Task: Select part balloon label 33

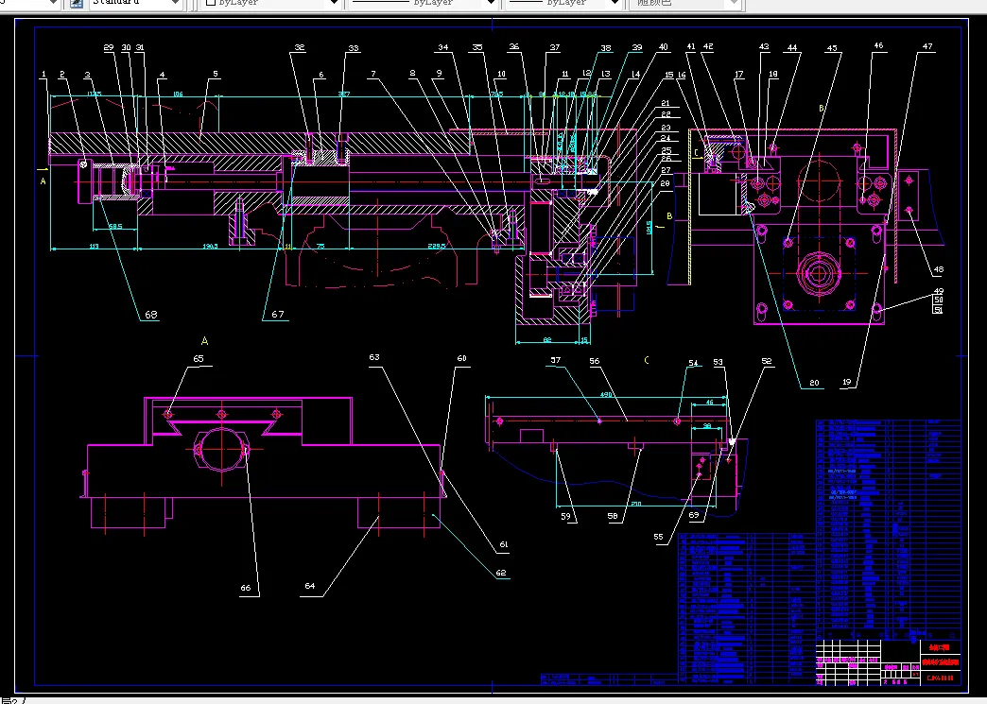Action: [x=354, y=48]
